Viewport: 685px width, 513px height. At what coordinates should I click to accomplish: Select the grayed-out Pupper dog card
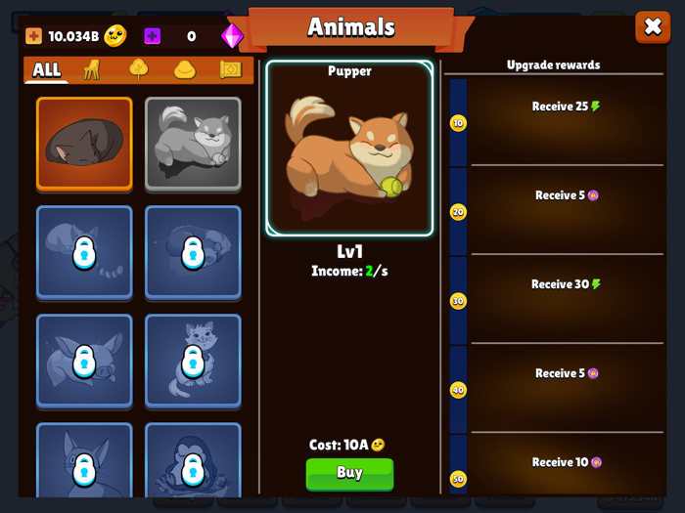tap(193, 144)
